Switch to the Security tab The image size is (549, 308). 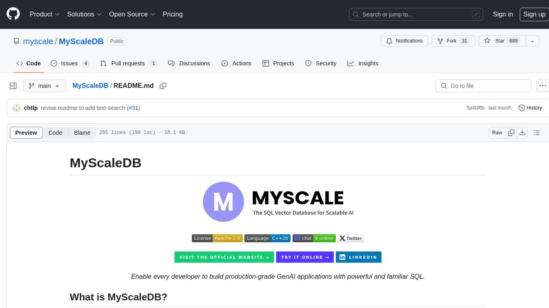321,63
